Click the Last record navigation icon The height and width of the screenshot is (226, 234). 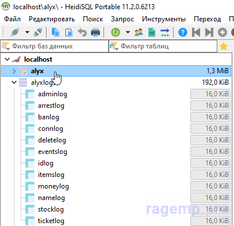click(x=209, y=32)
